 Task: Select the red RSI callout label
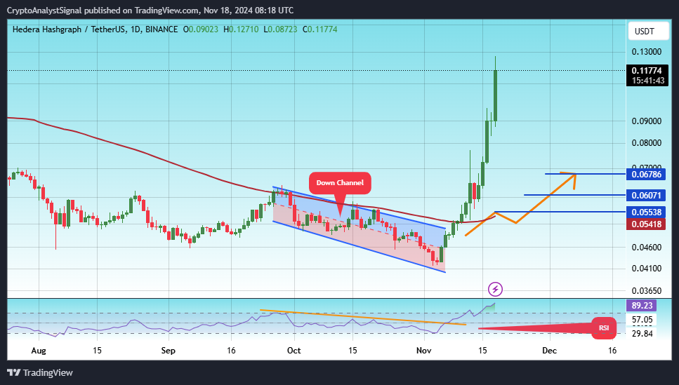tap(604, 328)
